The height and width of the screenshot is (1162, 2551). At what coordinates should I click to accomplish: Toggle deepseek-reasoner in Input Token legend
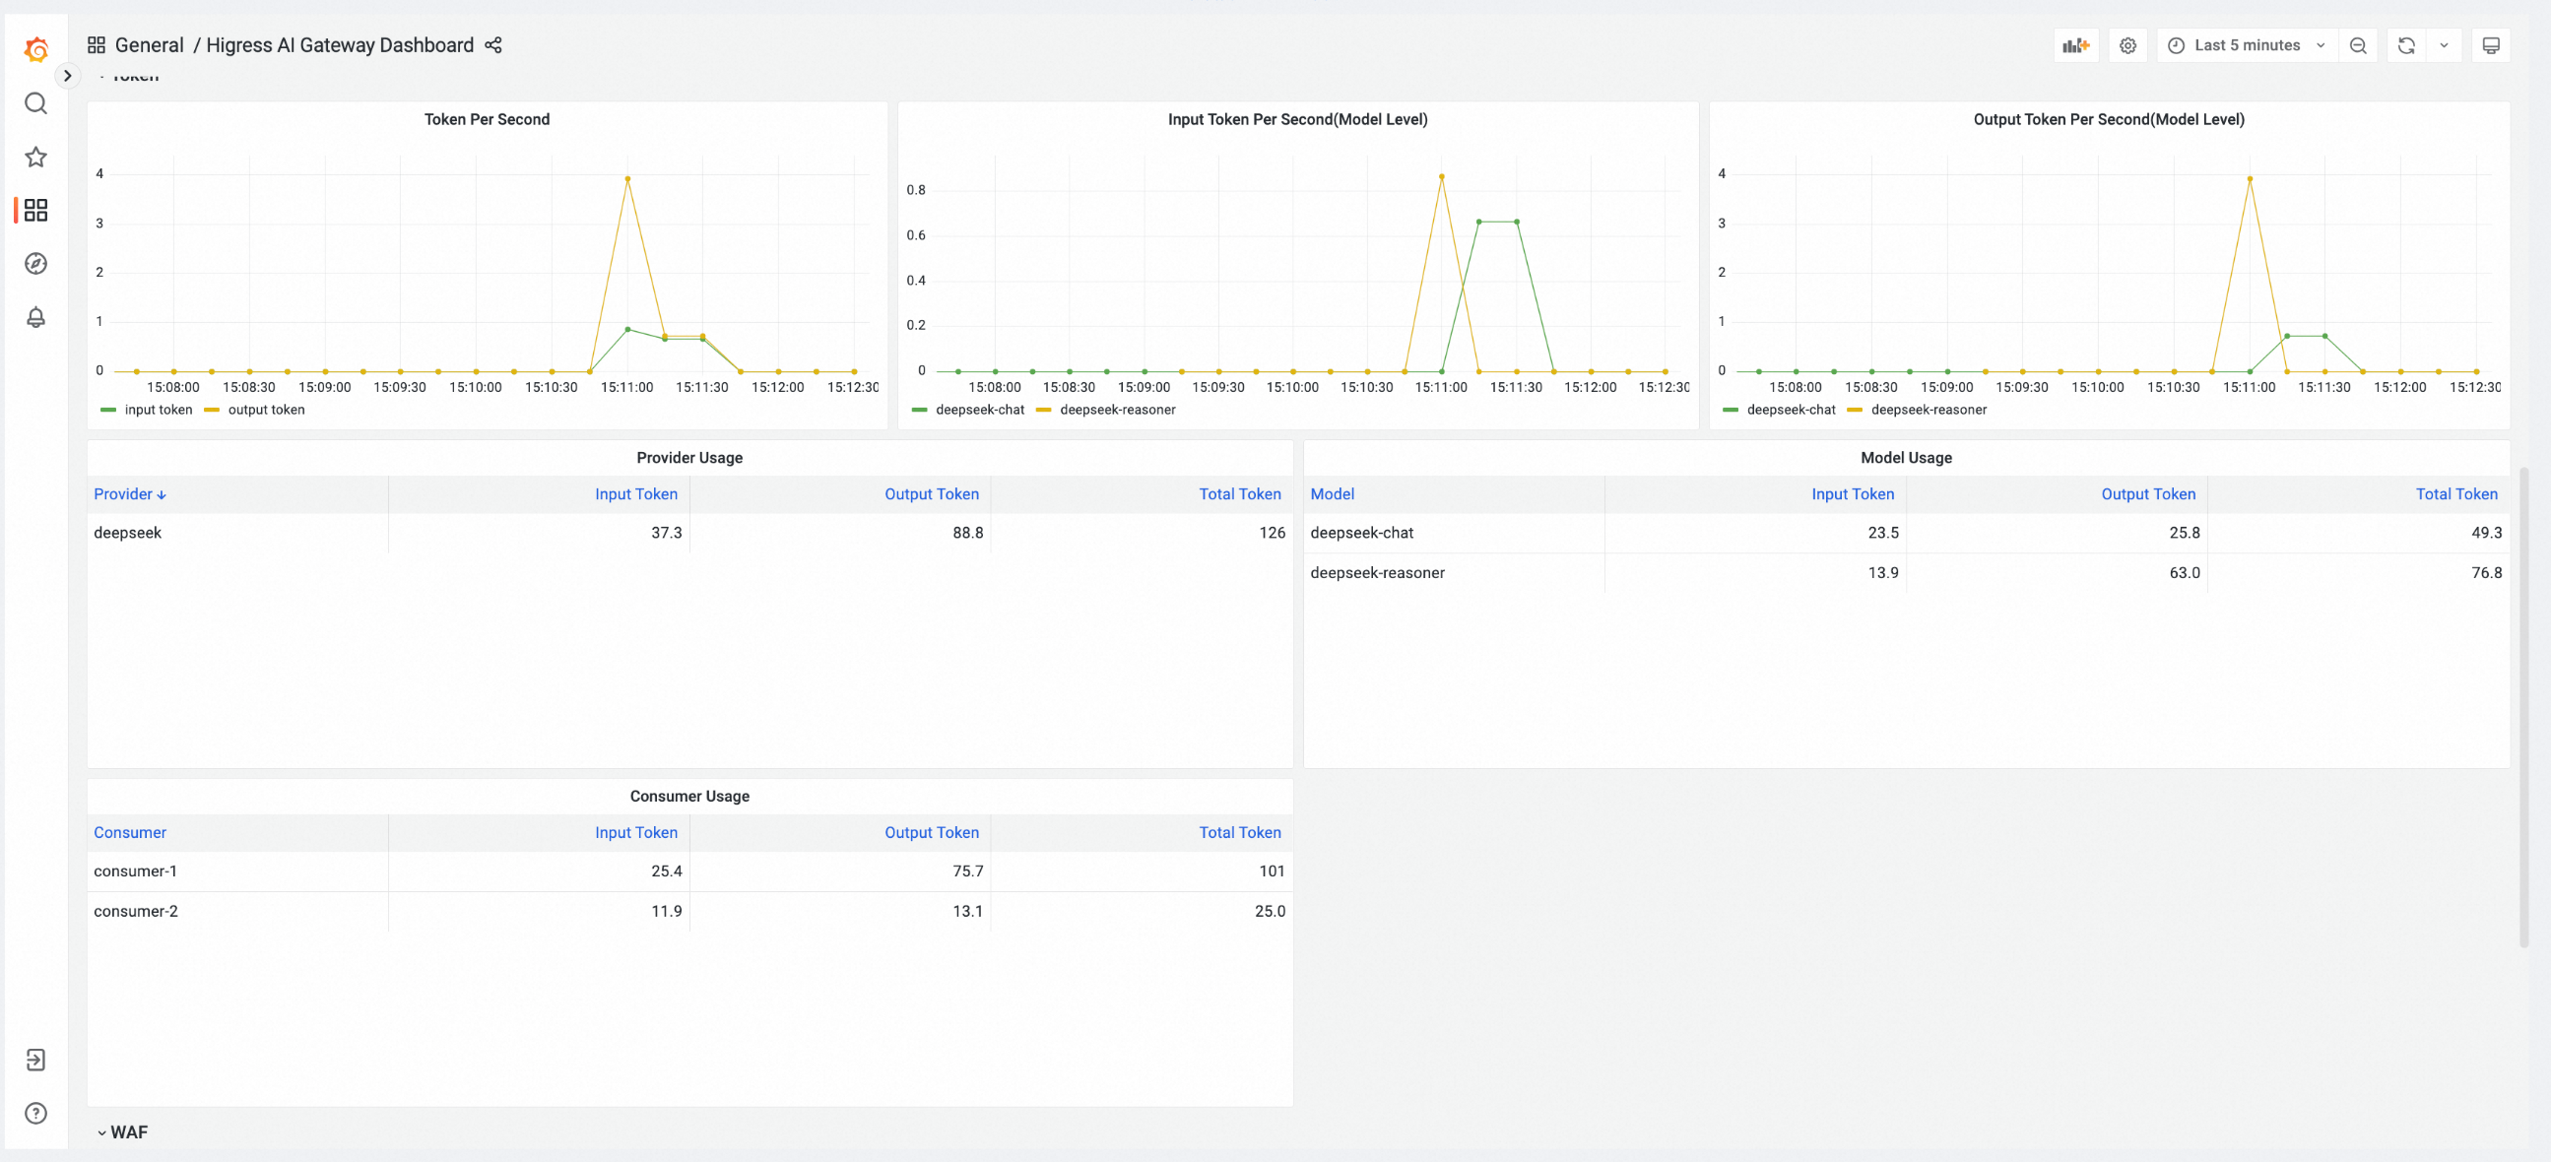(x=1117, y=410)
